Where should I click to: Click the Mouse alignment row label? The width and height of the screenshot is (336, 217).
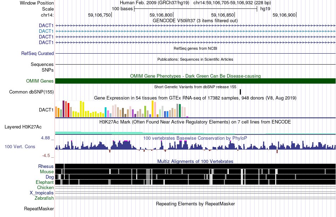(x=47, y=172)
